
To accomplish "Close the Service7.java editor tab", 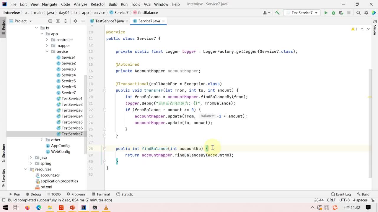I will [163, 21].
